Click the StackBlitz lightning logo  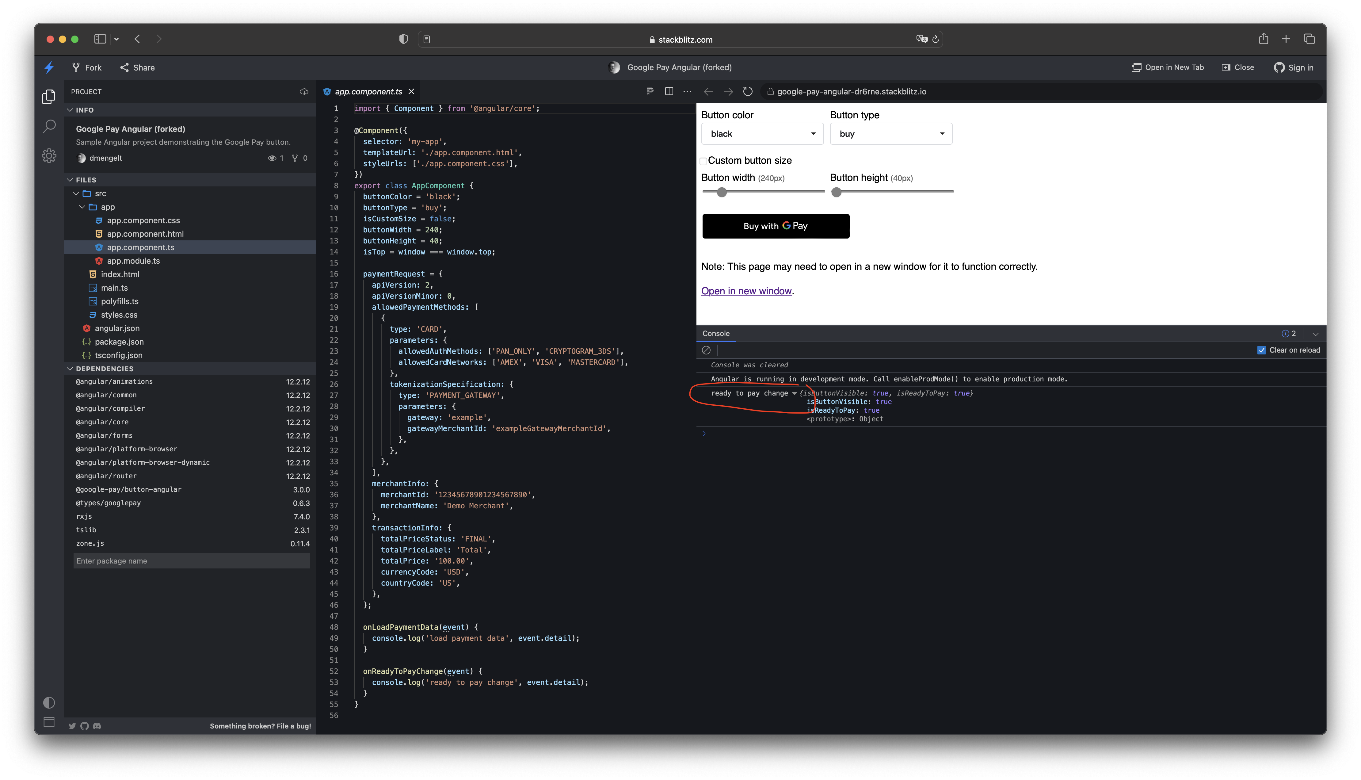(x=49, y=67)
